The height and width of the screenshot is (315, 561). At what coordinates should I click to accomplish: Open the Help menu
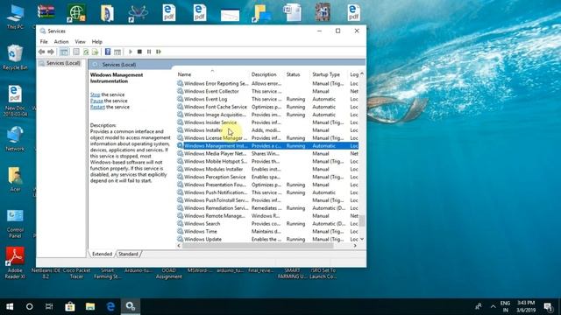(x=97, y=42)
